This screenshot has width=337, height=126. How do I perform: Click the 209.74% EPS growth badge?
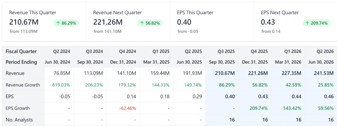coord(317,23)
